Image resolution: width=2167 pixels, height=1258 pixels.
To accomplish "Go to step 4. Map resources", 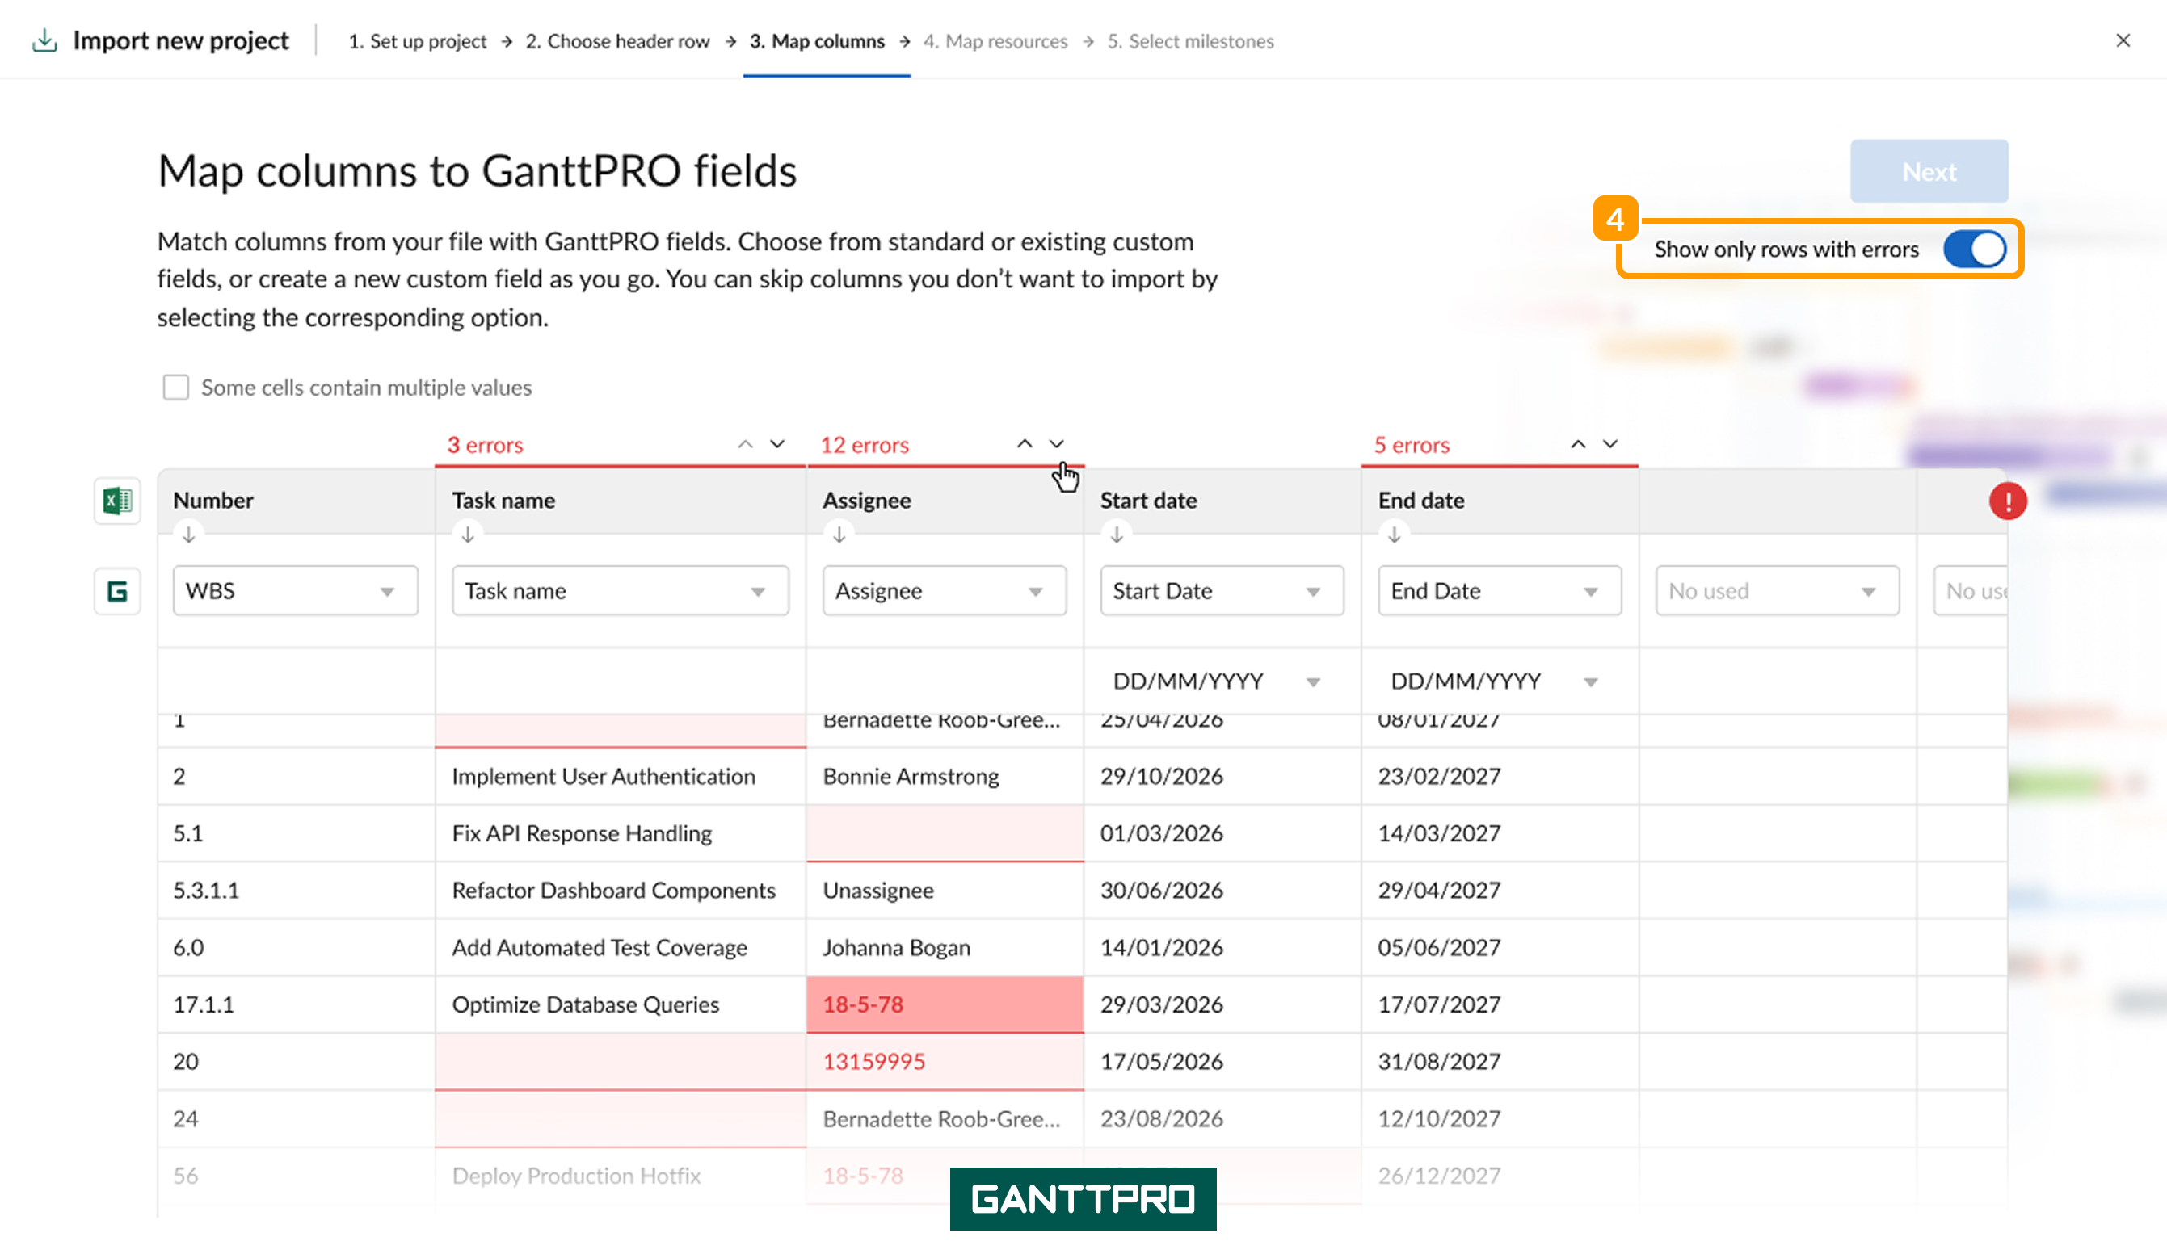I will tap(995, 41).
